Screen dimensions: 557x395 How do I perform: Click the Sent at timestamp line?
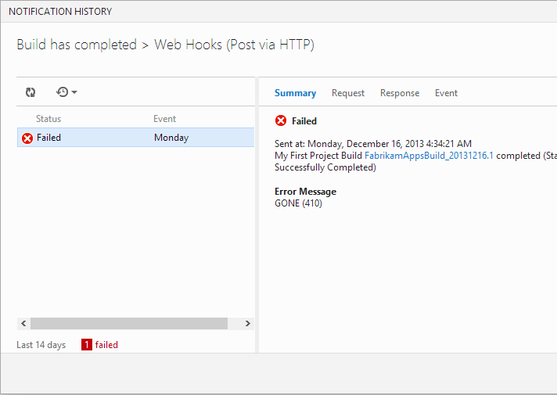373,144
